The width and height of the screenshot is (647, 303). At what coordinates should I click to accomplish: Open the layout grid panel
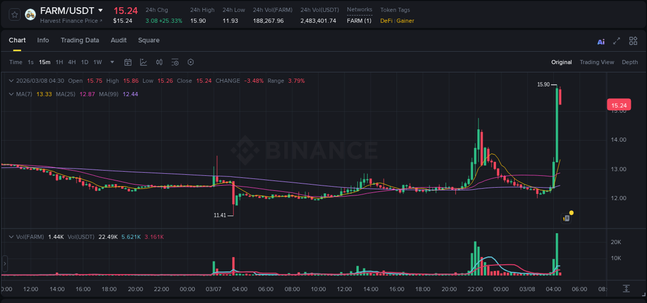[633, 40]
